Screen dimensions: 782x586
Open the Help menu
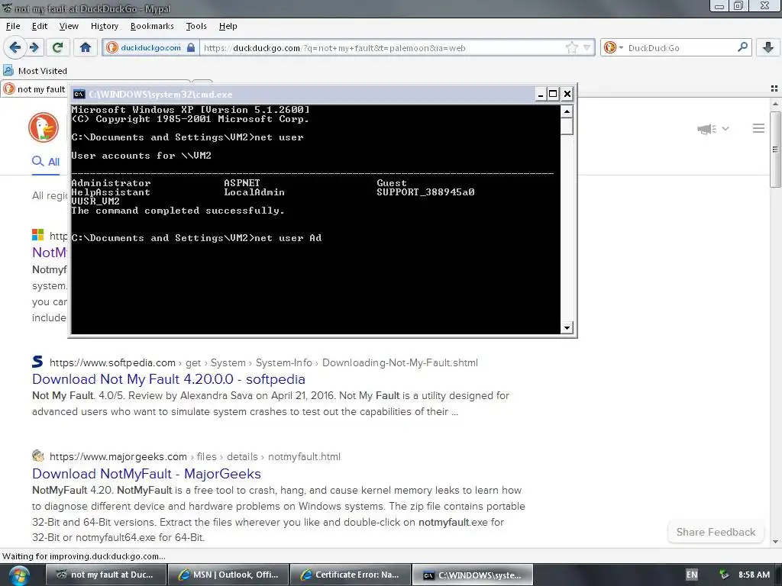tap(228, 26)
